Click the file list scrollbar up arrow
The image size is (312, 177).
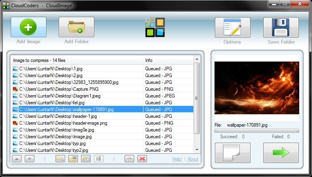pyautogui.click(x=197, y=59)
